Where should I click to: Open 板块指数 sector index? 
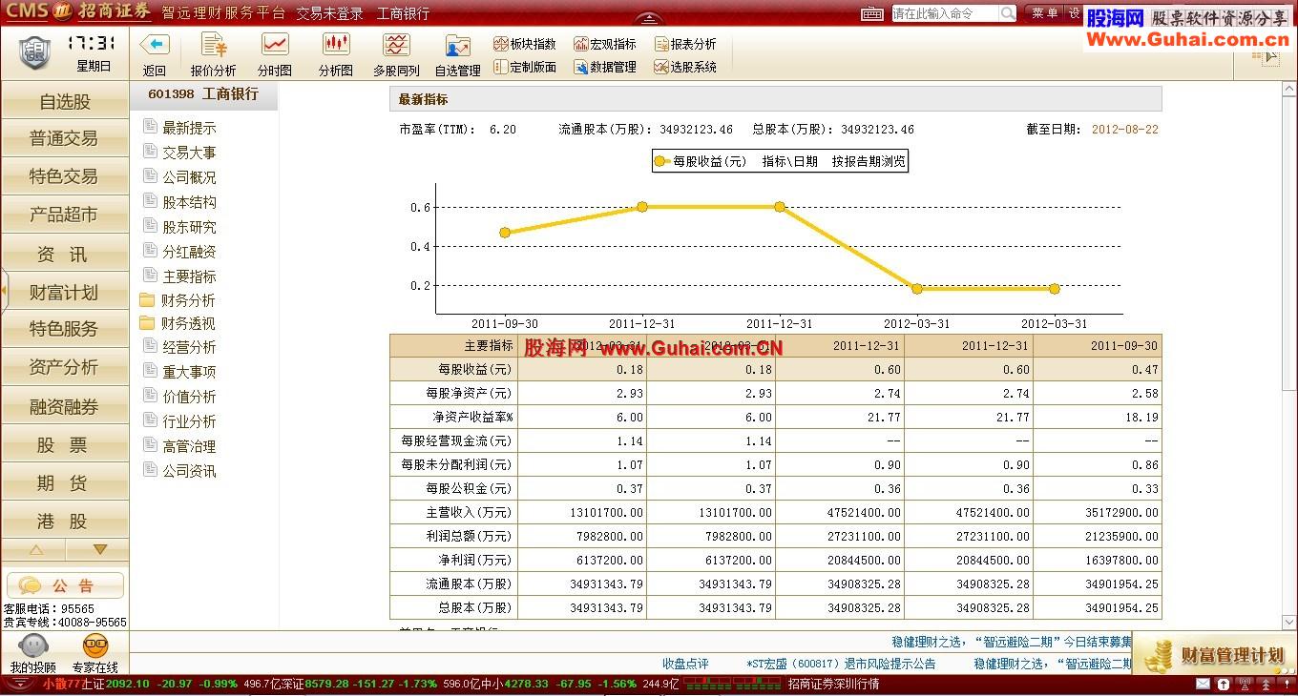point(525,44)
